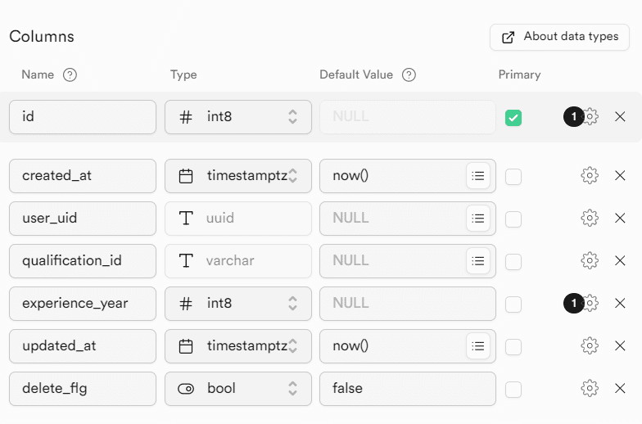Open the About data types link
Screen dimensions: 642x424
(x=559, y=37)
